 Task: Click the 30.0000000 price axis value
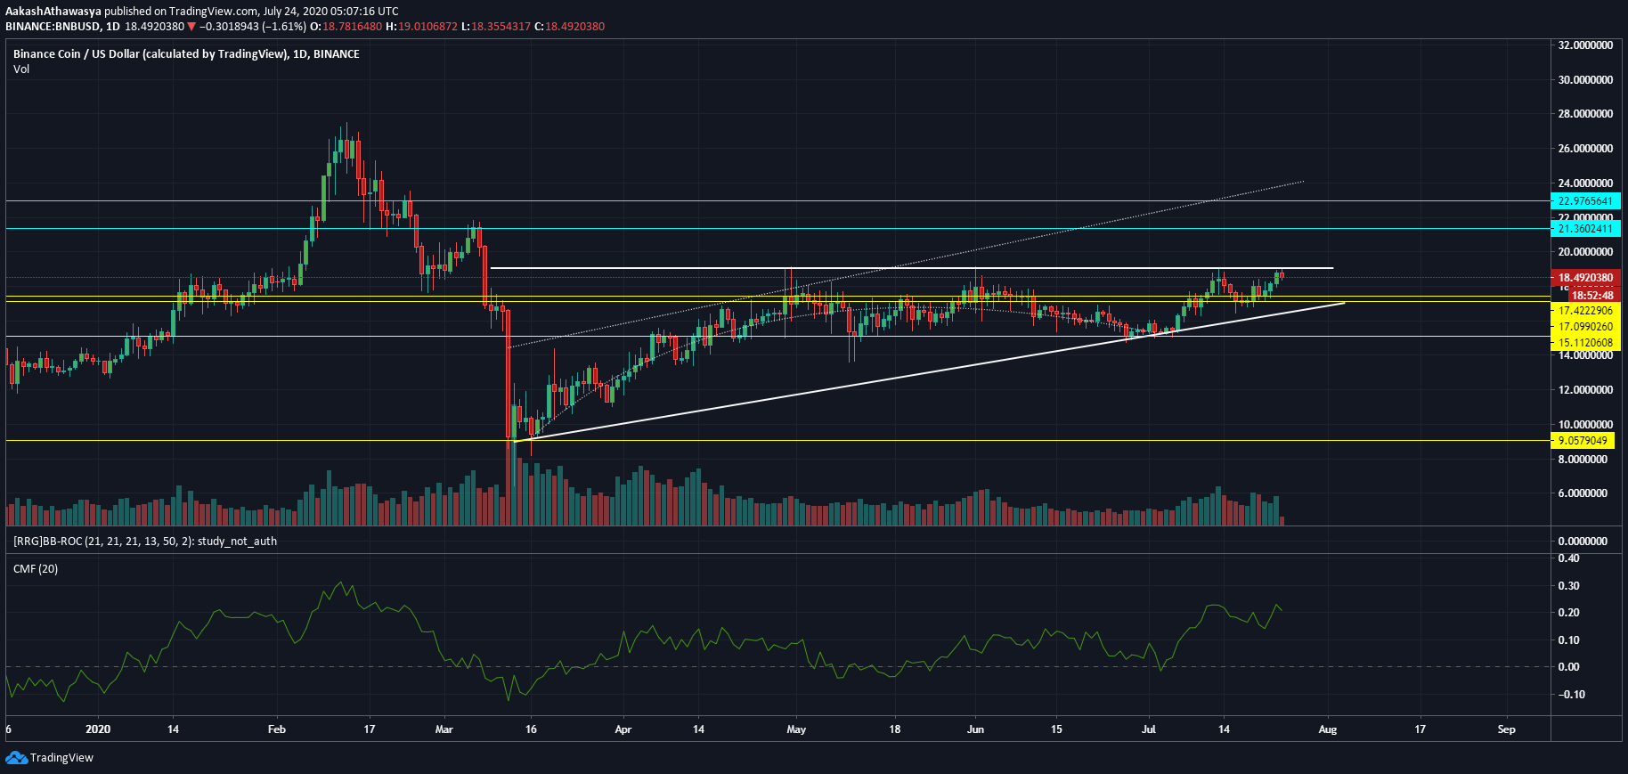coord(1585,80)
